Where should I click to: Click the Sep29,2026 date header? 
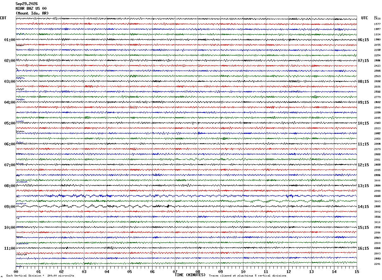27,4
